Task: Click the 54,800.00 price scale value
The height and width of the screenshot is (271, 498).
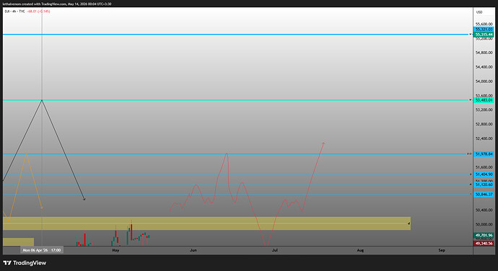Action: click(x=484, y=53)
